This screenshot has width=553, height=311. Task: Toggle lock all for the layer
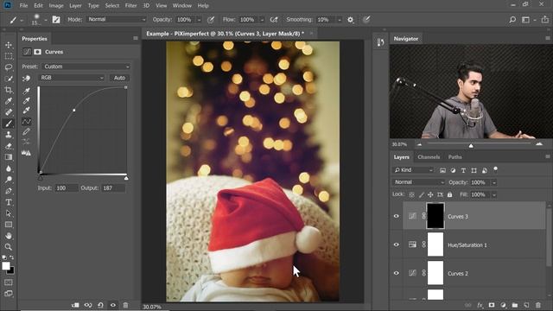point(449,194)
